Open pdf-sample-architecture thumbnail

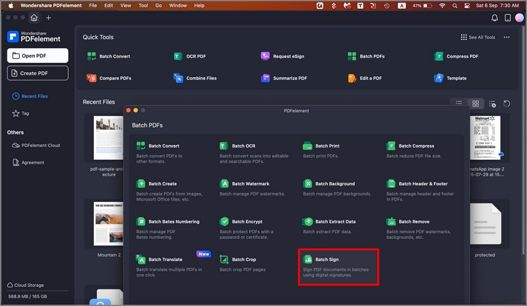click(x=108, y=138)
